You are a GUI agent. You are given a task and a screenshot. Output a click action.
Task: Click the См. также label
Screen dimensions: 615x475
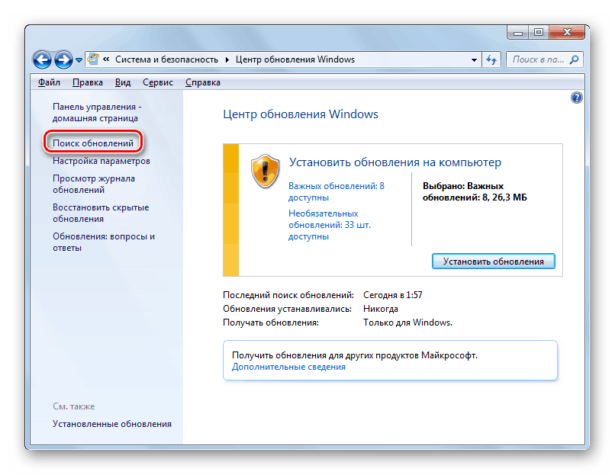point(74,406)
